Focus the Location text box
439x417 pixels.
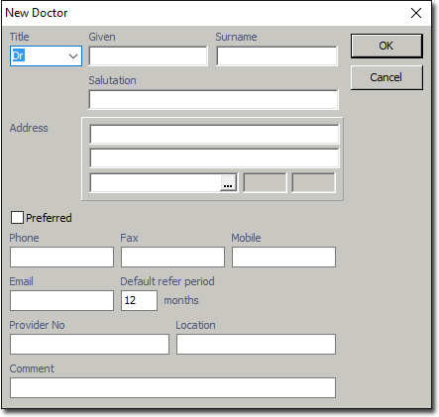(256, 344)
